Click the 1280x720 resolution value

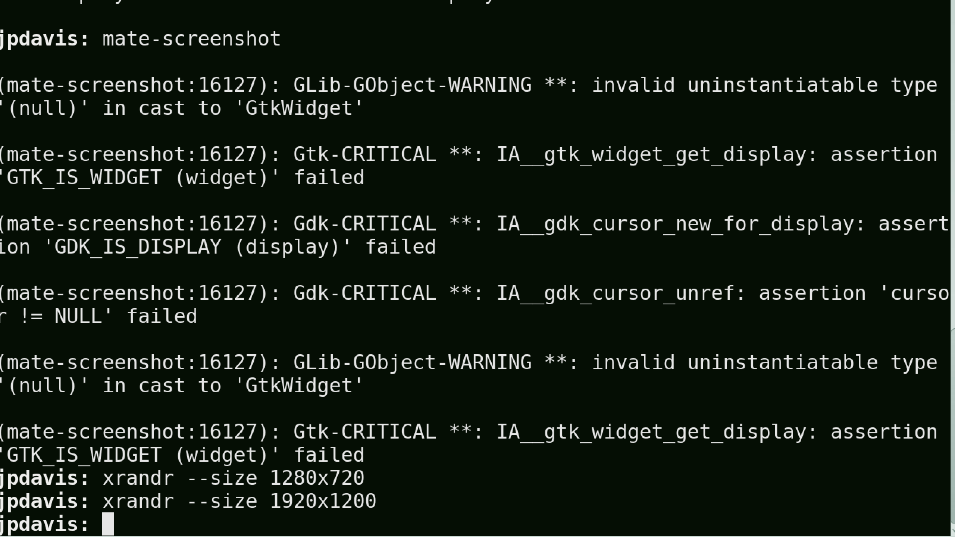pyautogui.click(x=317, y=478)
